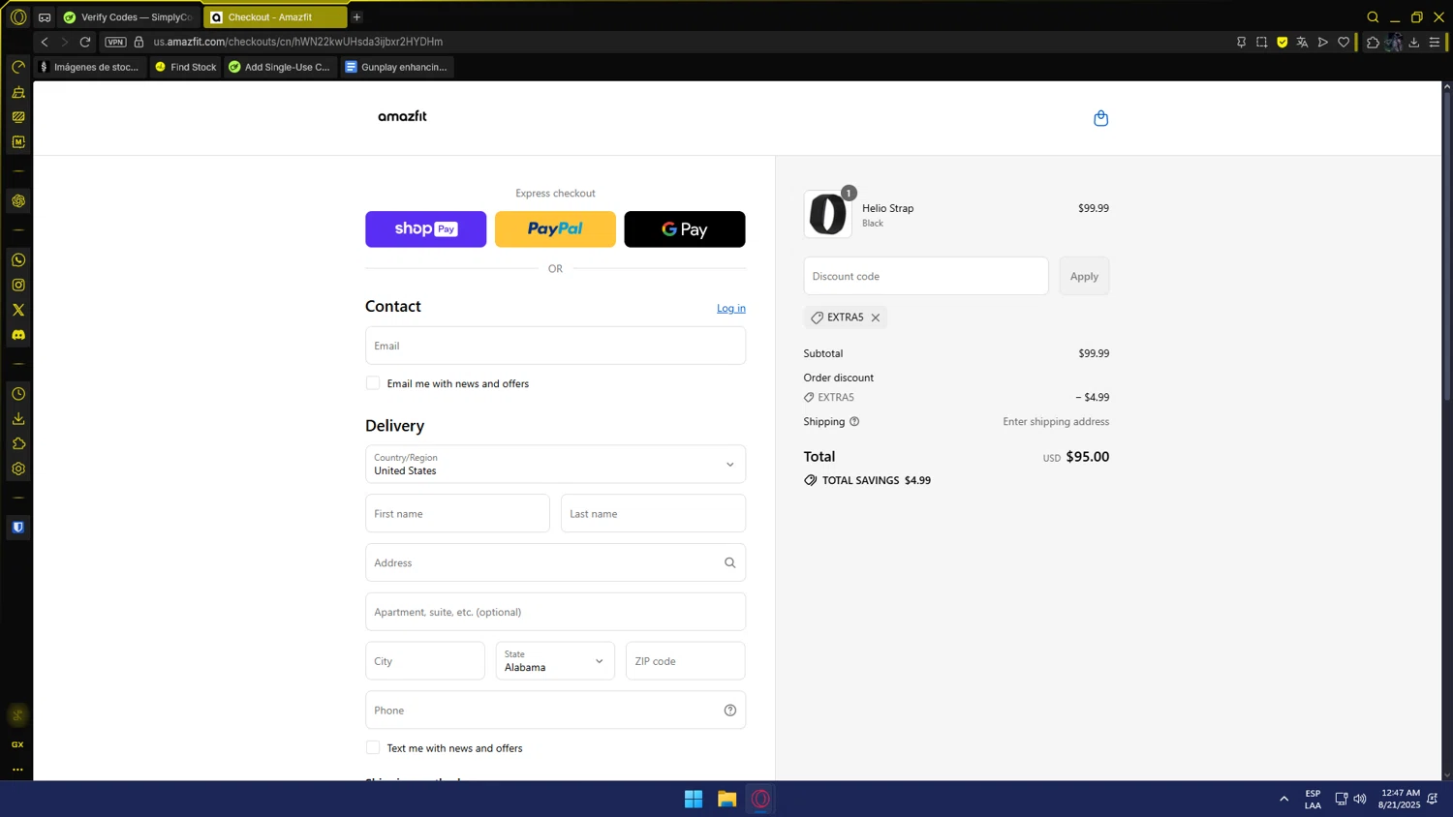Open X (Twitter) from the sidebar
Image resolution: width=1453 pixels, height=817 pixels.
tap(18, 310)
